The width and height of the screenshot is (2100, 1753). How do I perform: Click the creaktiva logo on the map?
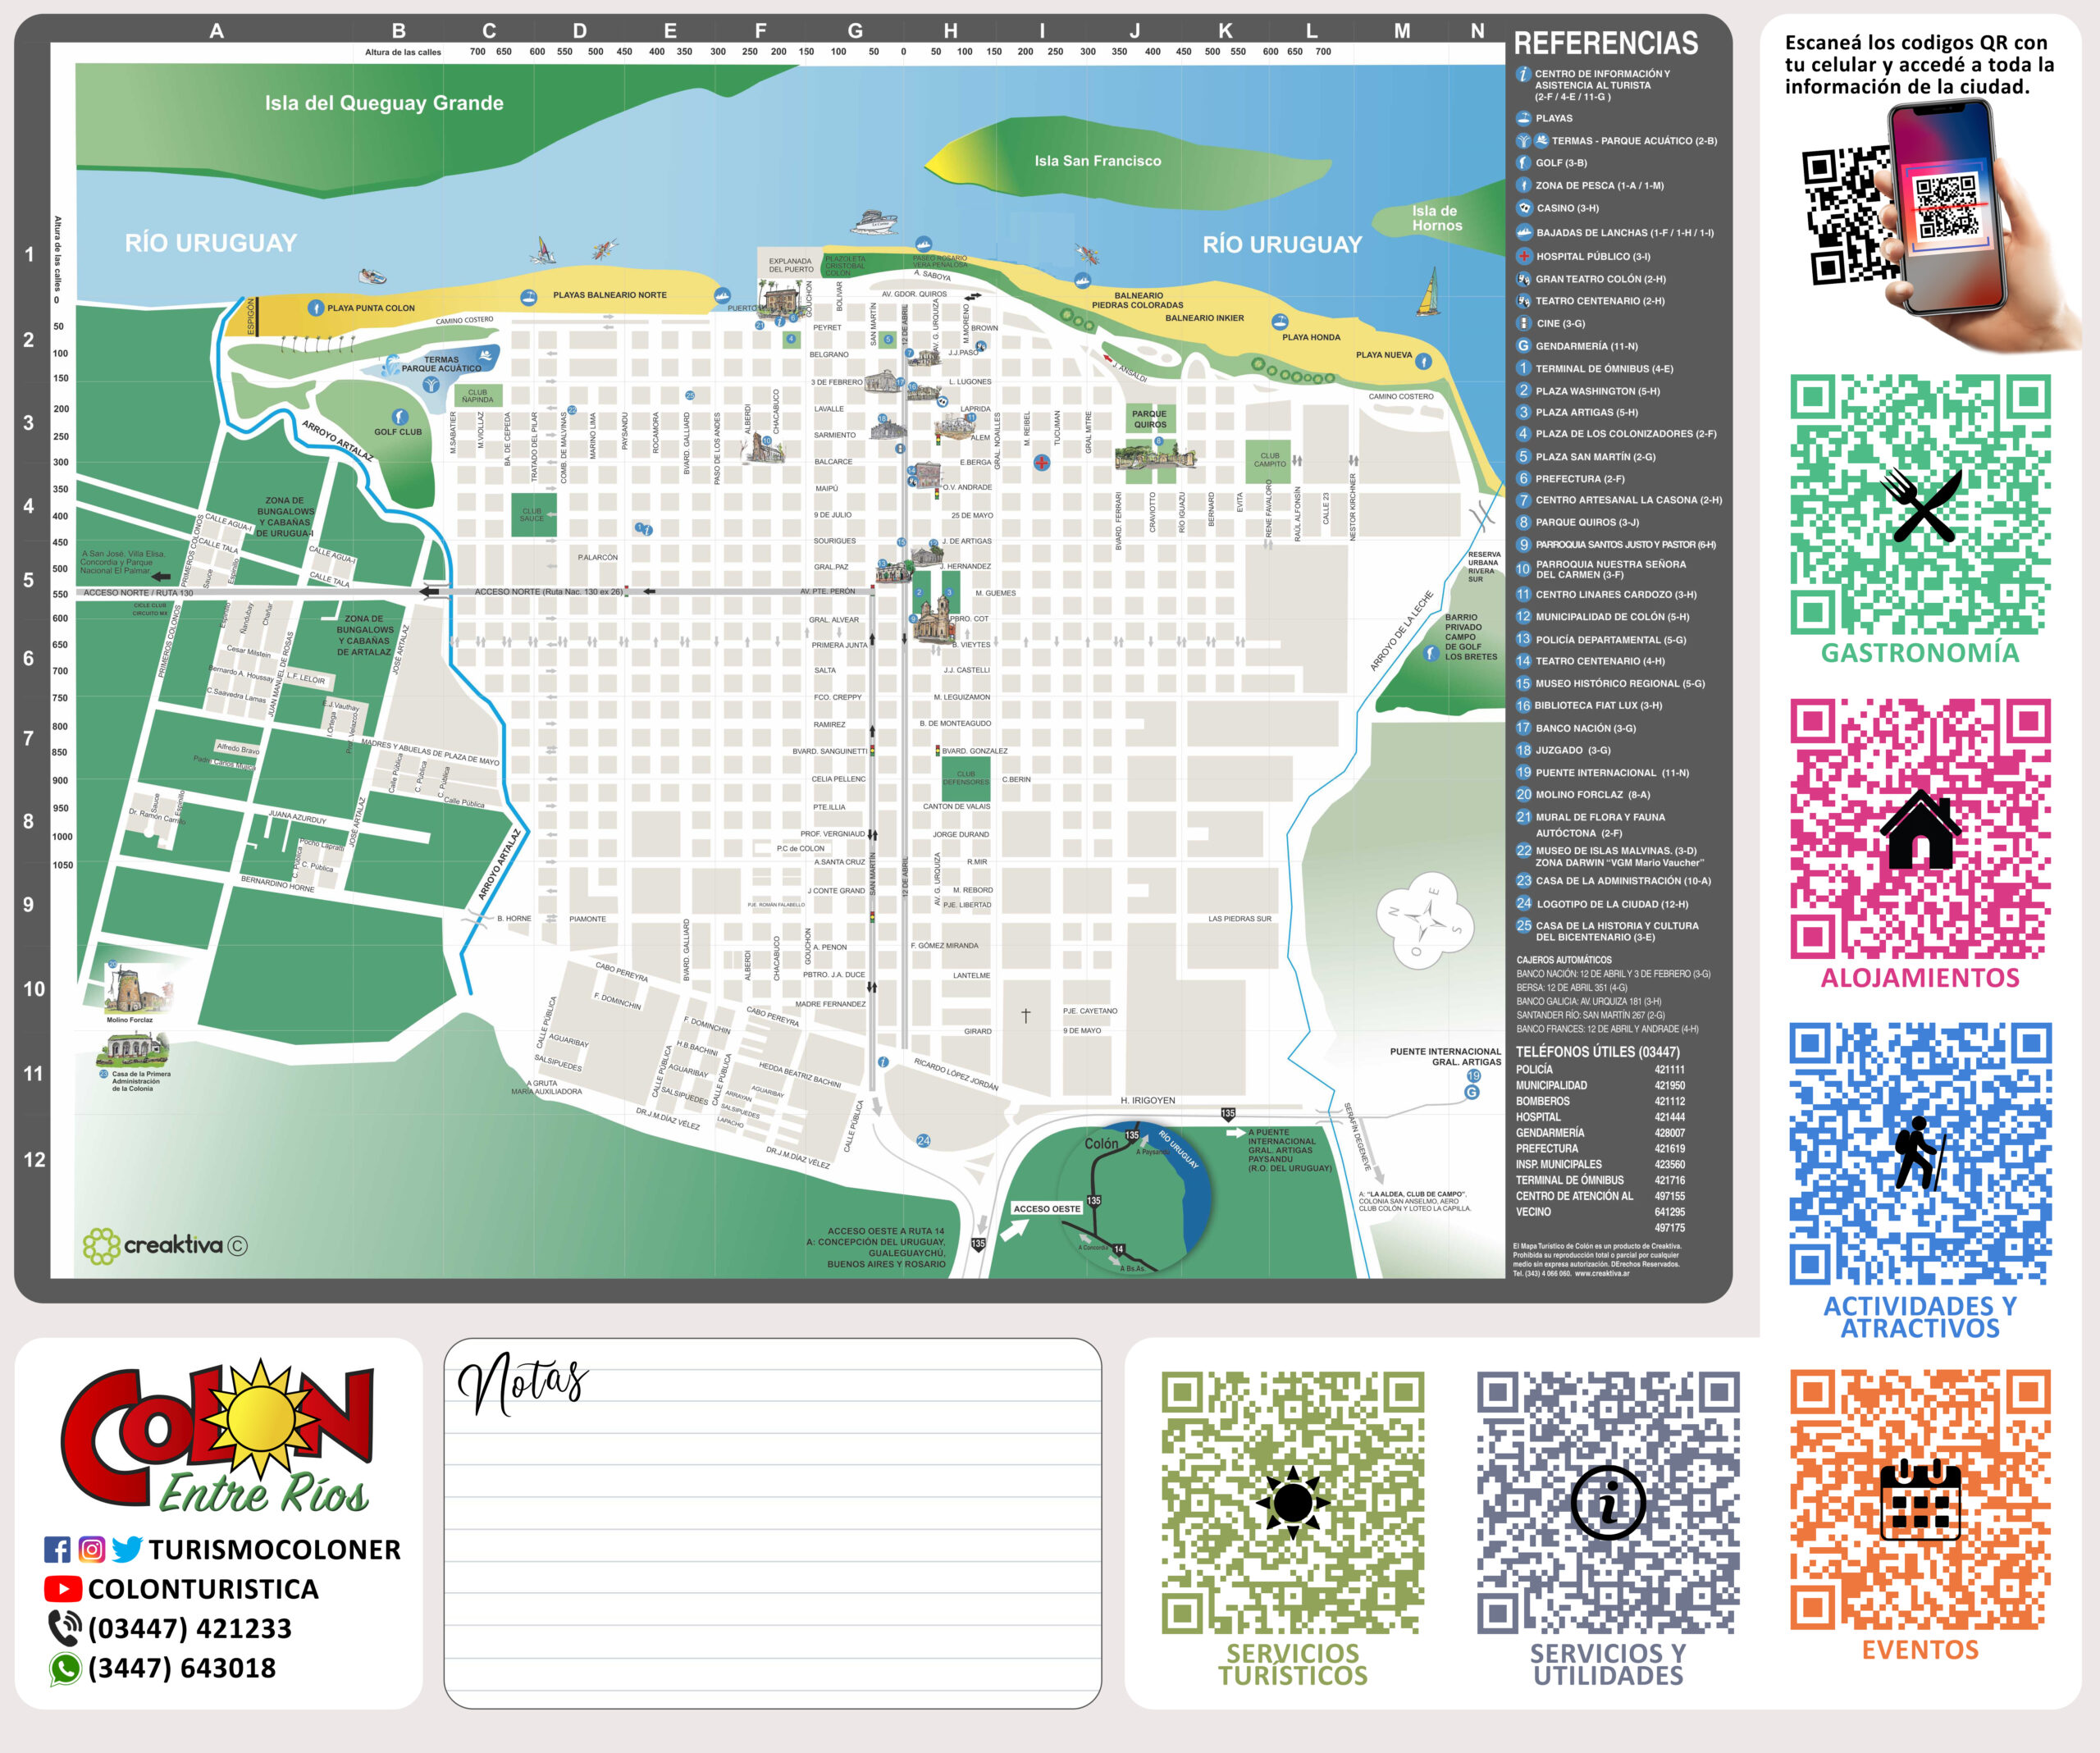[166, 1245]
